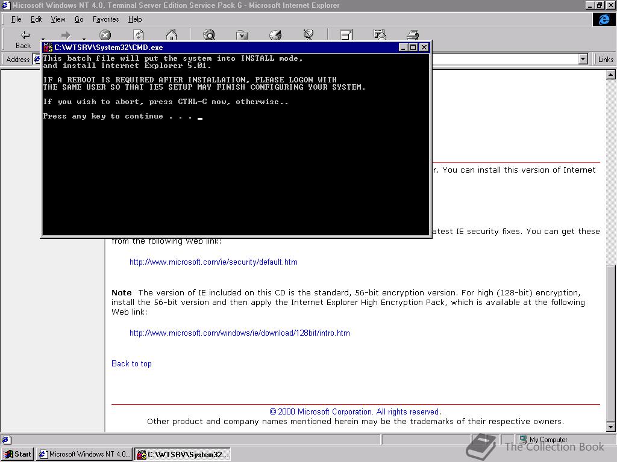The width and height of the screenshot is (617, 462).
Task: Open the File menu
Action: (16, 19)
